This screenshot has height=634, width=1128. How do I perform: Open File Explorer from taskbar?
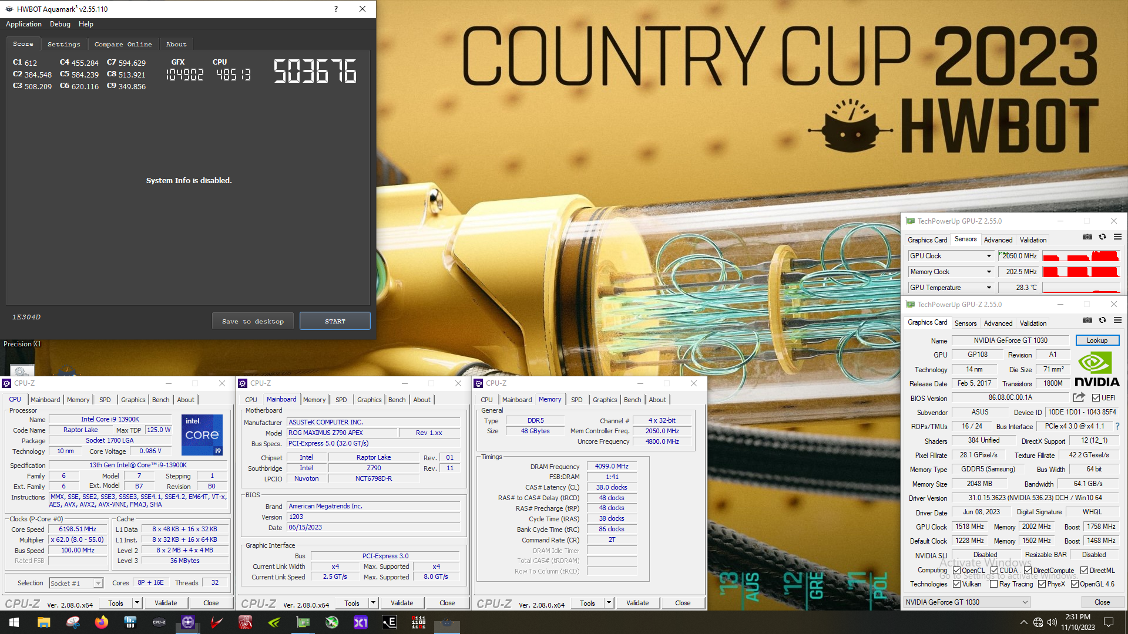[x=43, y=622]
